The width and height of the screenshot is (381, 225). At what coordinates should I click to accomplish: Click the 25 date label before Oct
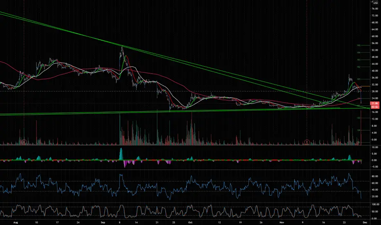tap(174, 223)
